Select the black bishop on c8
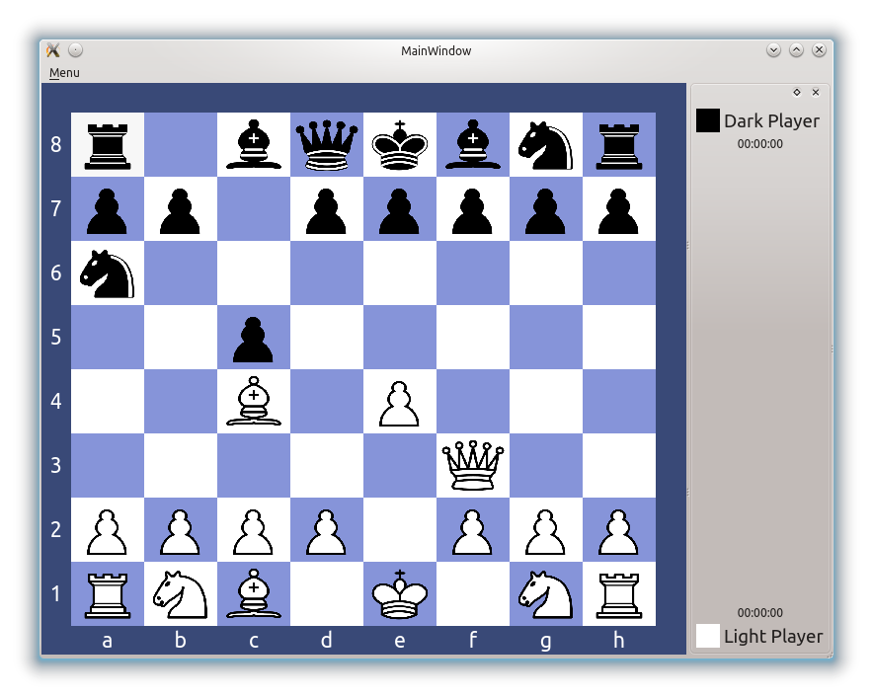 click(x=254, y=145)
